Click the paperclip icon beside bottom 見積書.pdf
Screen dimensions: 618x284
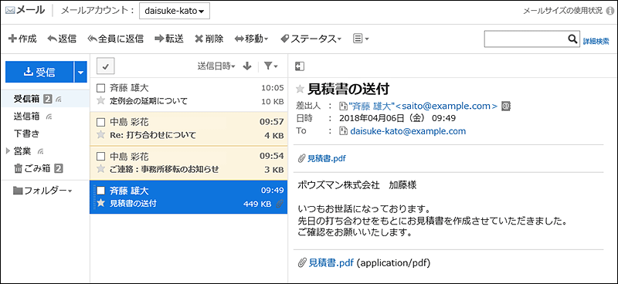tap(303, 262)
